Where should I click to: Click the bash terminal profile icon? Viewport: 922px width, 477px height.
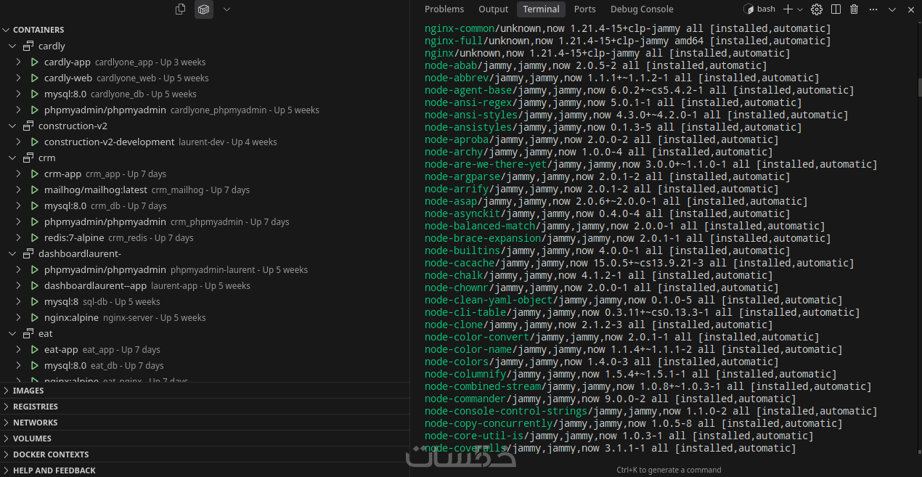click(748, 9)
